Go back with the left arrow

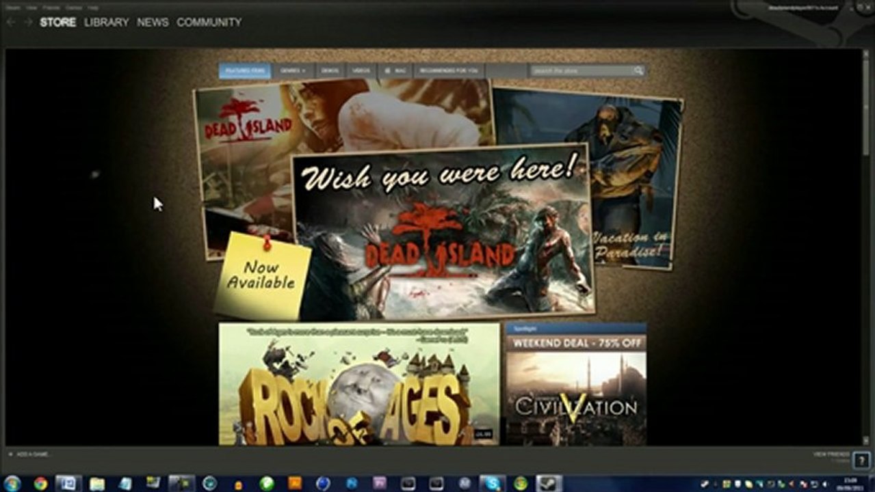(x=11, y=22)
